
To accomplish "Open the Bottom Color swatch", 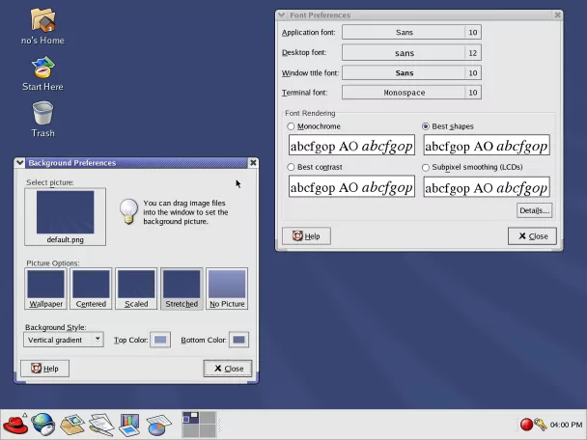I will (238, 340).
